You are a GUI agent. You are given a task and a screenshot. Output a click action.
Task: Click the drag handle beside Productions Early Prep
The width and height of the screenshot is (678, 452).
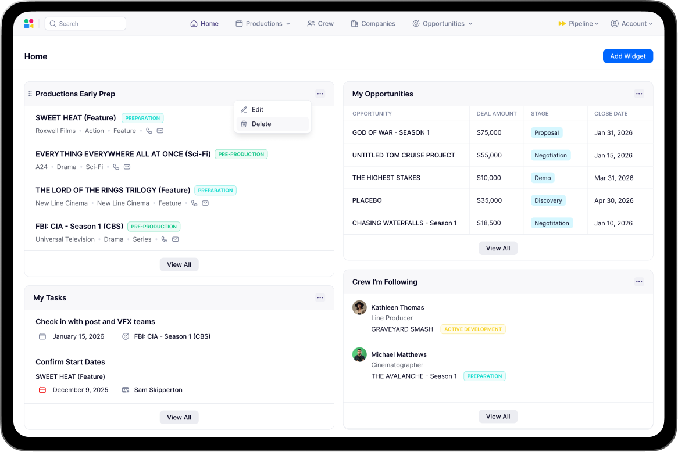point(30,94)
